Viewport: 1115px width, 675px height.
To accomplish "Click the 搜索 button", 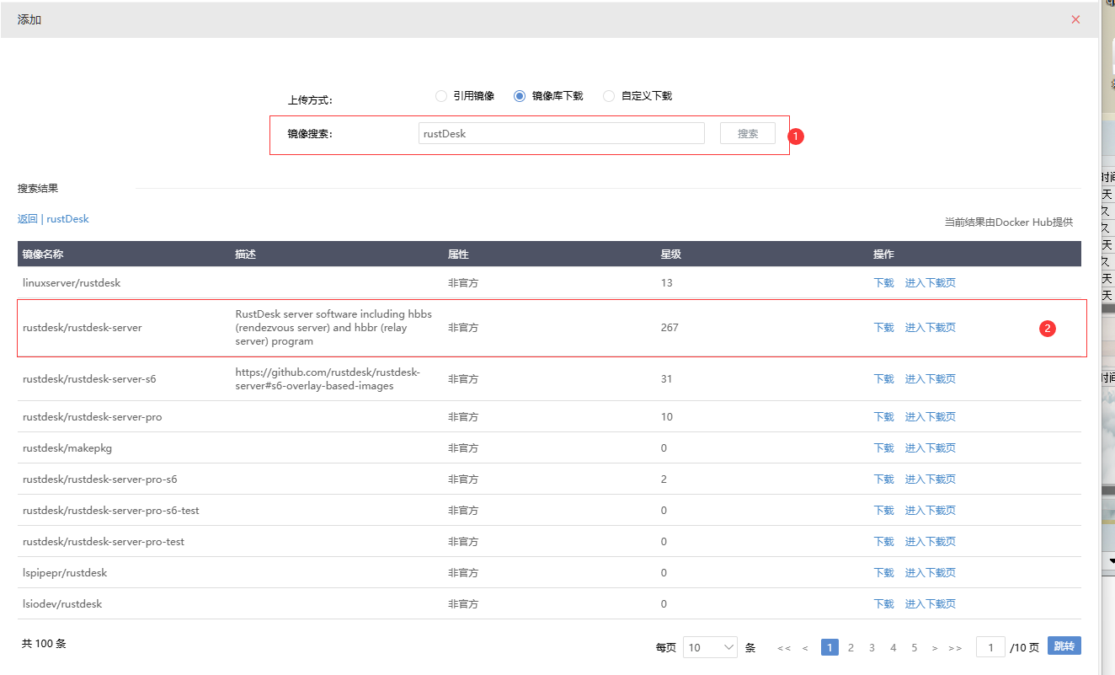I will 748,133.
